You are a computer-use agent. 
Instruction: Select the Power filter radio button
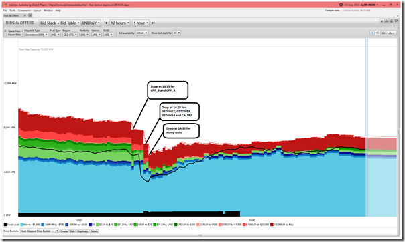click(x=5, y=35)
